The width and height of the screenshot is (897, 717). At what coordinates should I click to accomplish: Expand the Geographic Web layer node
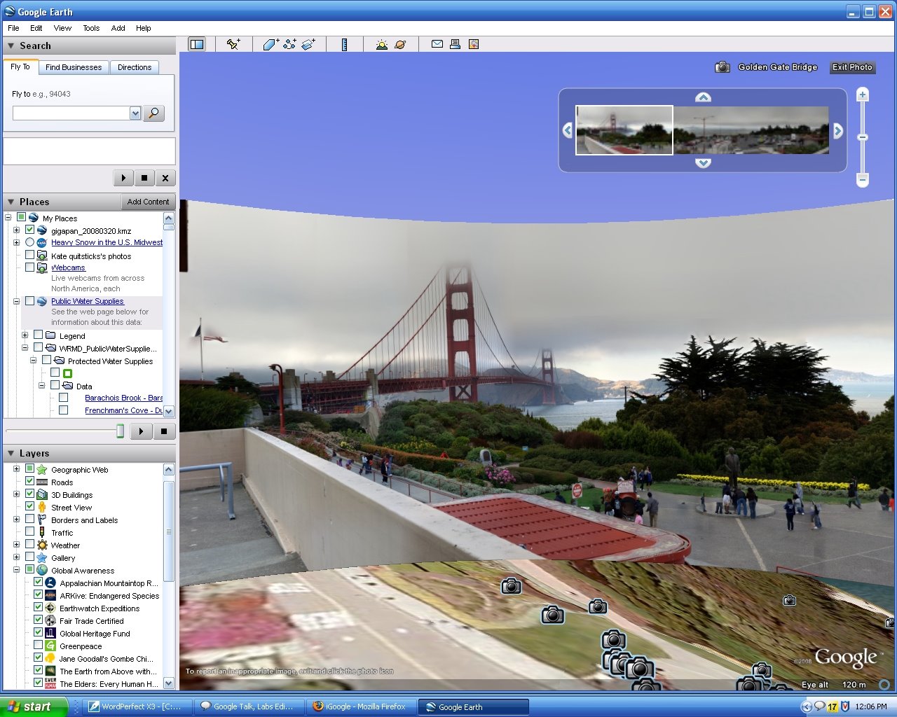[x=17, y=469]
